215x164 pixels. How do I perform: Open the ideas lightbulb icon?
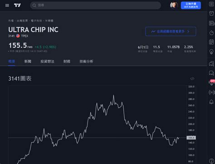[211, 52]
